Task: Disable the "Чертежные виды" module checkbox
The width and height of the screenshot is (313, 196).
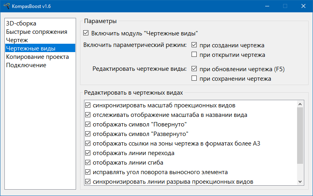Action: [86, 33]
